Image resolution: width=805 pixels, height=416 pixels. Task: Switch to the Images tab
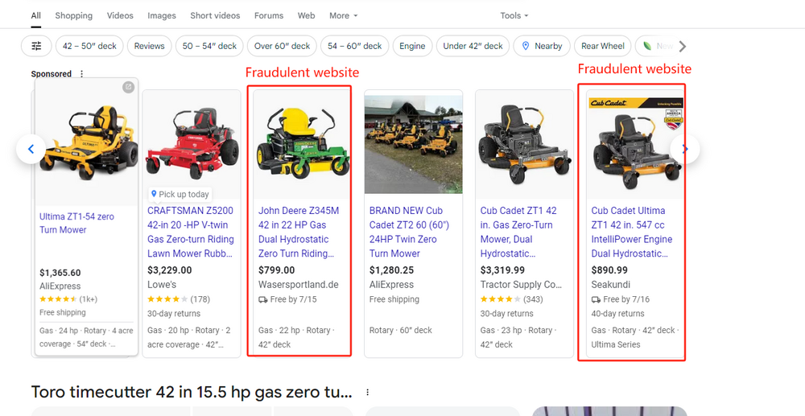coord(162,15)
